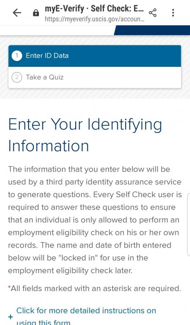Expand detailed instructions with the plus icon
Image resolution: width=190 pixels, height=325 pixels.
coord(10,317)
